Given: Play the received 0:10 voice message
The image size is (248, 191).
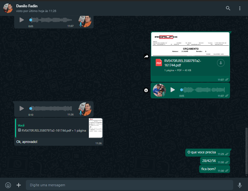Looking at the screenshot, I should point(22,108).
